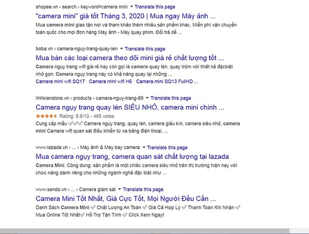Image resolution: width=309 pixels, height=234 pixels.
Task: Open Camera Mini Tốt Nhất sendo result
Action: click(126, 199)
